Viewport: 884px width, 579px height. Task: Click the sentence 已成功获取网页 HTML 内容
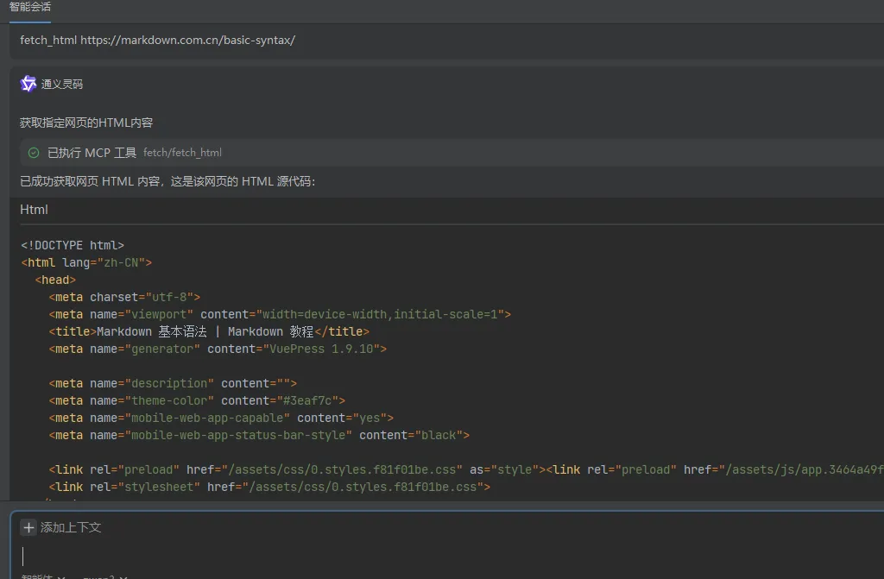tap(167, 181)
